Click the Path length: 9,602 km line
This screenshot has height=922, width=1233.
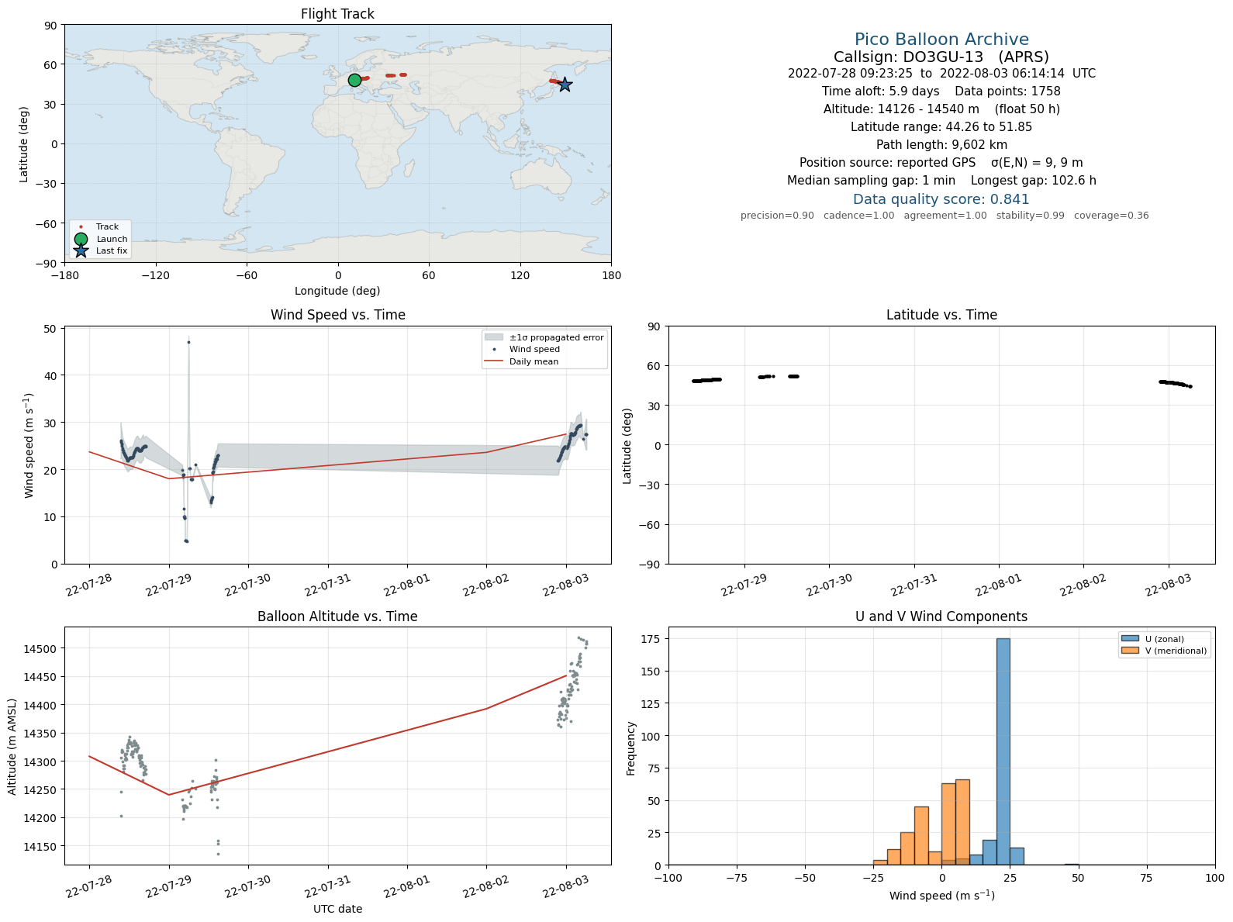941,145
